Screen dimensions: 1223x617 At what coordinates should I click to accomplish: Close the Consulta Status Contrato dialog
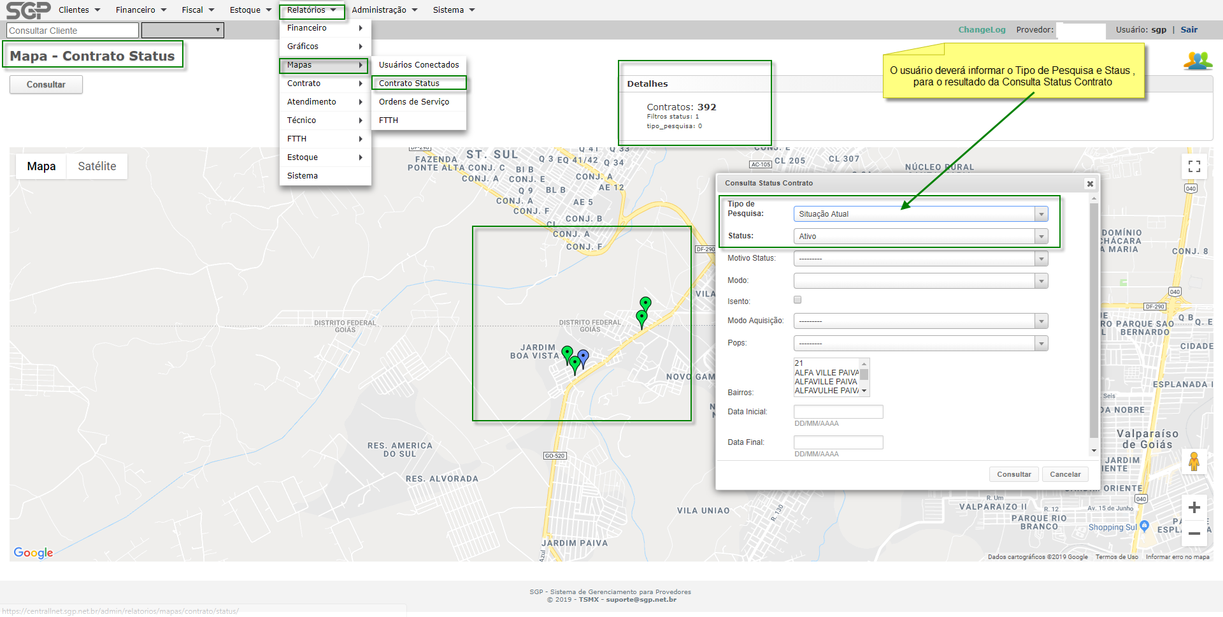tap(1090, 184)
